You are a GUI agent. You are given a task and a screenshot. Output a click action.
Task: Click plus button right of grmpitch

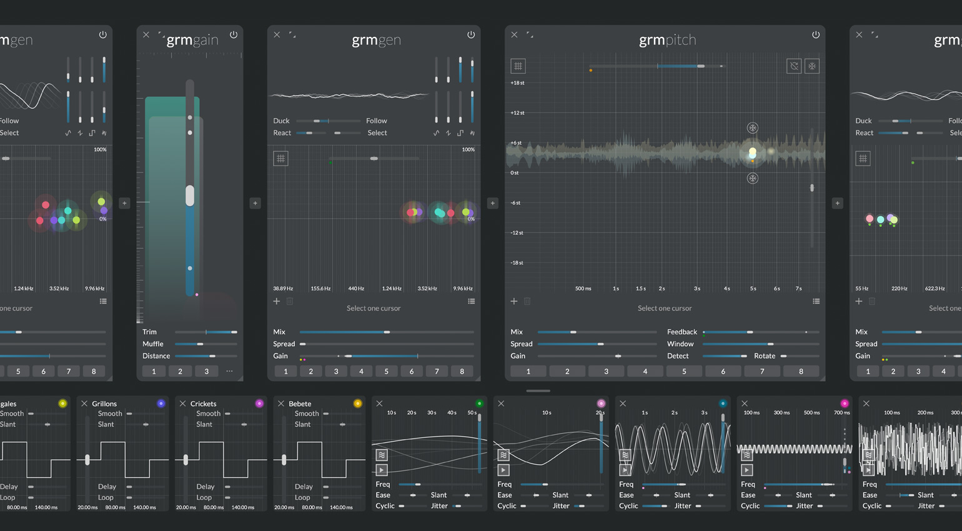[x=838, y=203]
